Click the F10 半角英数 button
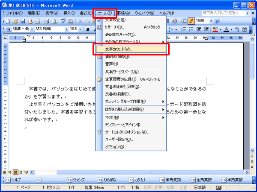Image resolution: width=257 pixels, height=192 pixels. (x=232, y=180)
